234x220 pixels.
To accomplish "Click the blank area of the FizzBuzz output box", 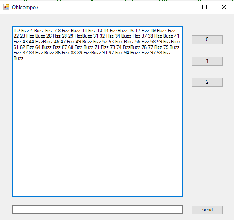I will point(98,127).
